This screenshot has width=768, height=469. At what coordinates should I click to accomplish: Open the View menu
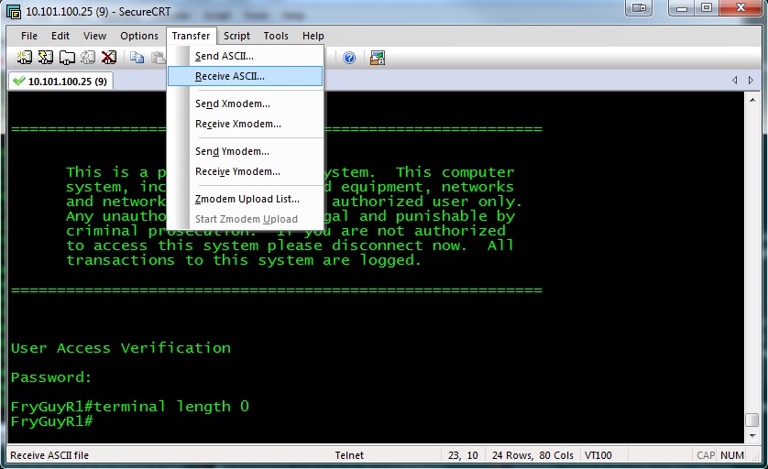coord(94,36)
